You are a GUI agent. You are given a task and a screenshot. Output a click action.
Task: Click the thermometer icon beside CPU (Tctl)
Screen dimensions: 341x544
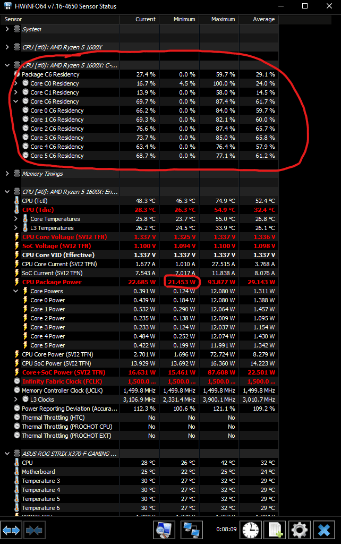pos(16,200)
